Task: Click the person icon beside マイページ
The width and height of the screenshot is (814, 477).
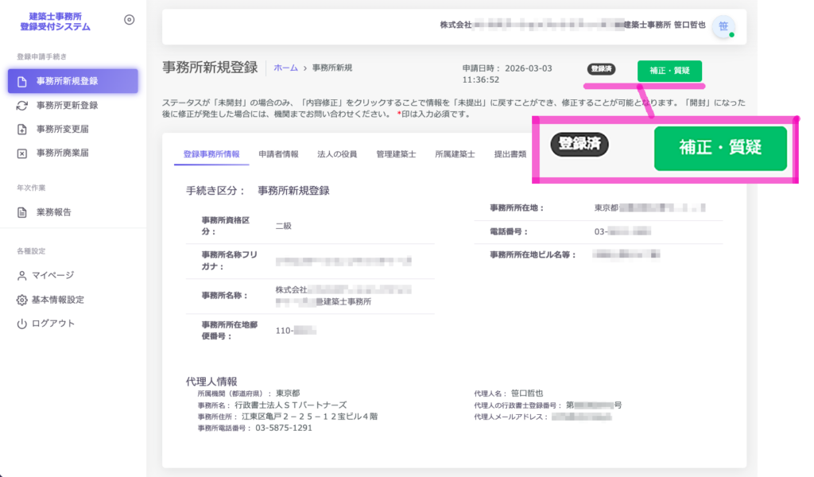Action: pyautogui.click(x=21, y=276)
